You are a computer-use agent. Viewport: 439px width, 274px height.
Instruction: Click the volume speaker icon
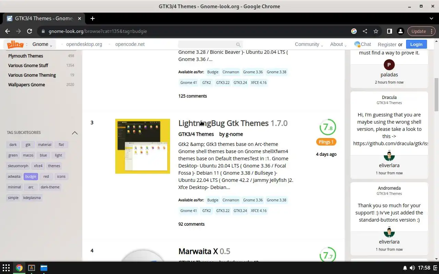point(412,268)
